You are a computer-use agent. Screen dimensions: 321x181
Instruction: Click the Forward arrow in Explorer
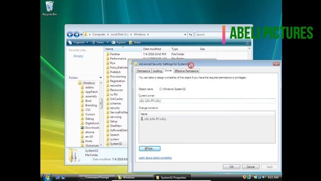coord(76,35)
